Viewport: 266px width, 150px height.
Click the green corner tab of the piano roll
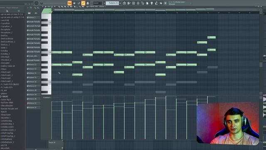[x=47, y=11]
